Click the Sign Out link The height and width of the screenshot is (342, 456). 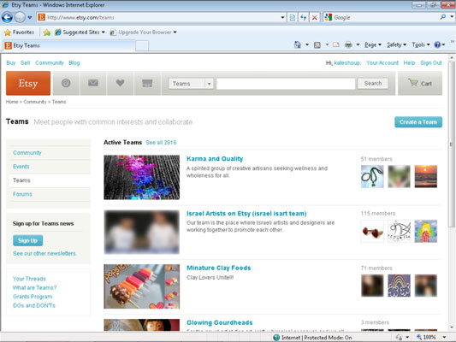[x=431, y=62]
